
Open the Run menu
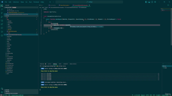pos(30,2)
